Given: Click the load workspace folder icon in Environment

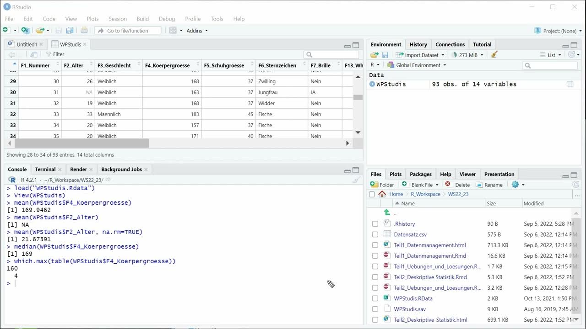Looking at the screenshot, I should tap(374, 55).
